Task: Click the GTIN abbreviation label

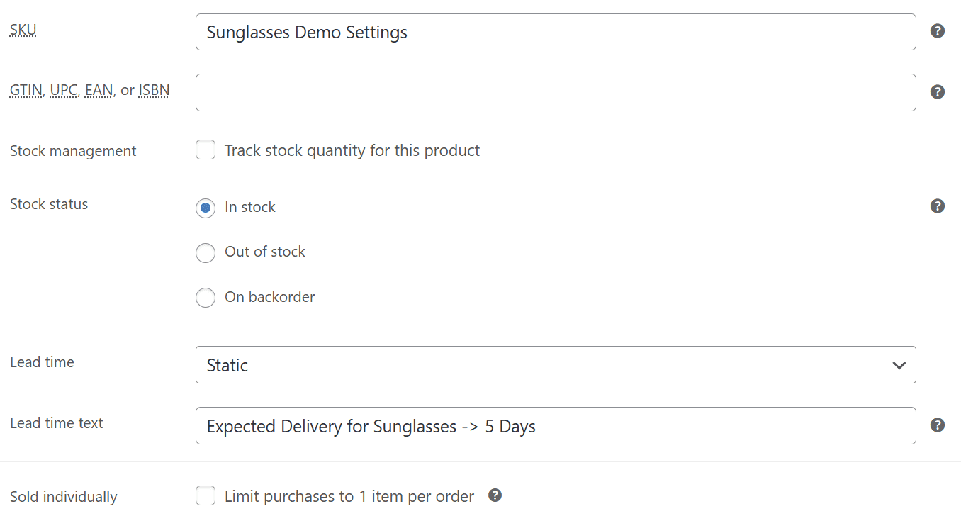Action: 26,91
